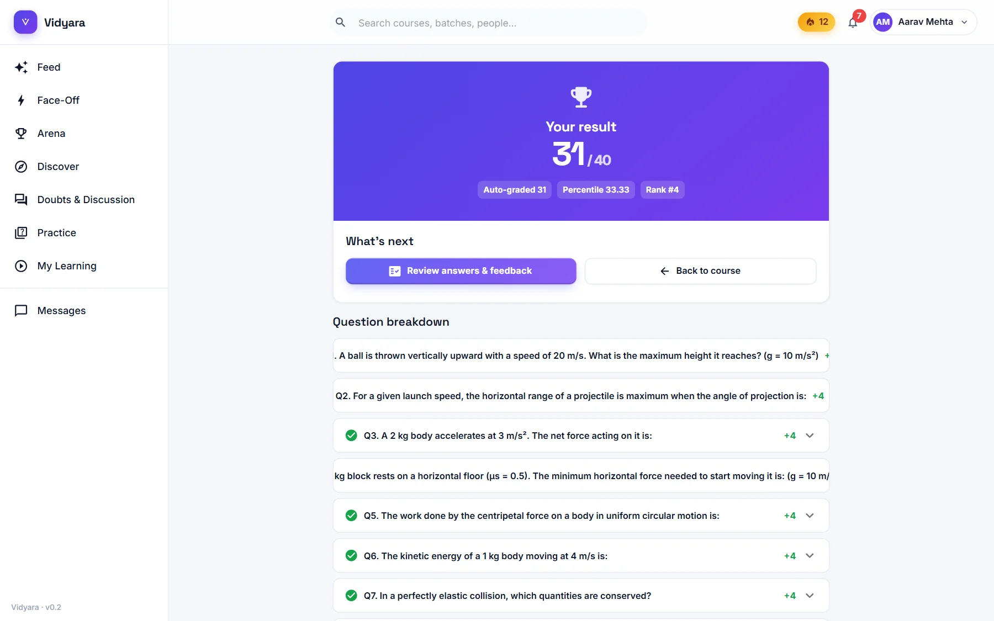Open the Feed sparkle icon
This screenshot has width=994, height=621.
[21, 67]
